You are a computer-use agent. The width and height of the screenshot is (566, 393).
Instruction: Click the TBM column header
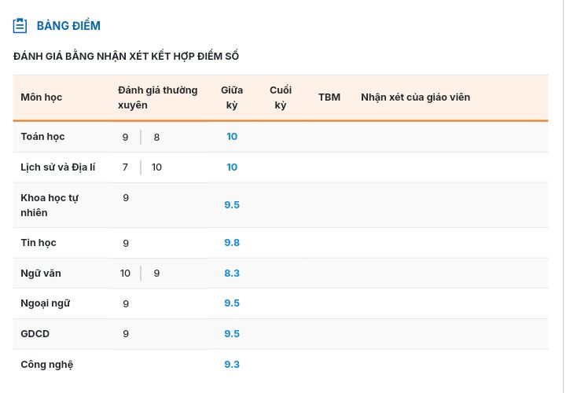(x=329, y=97)
